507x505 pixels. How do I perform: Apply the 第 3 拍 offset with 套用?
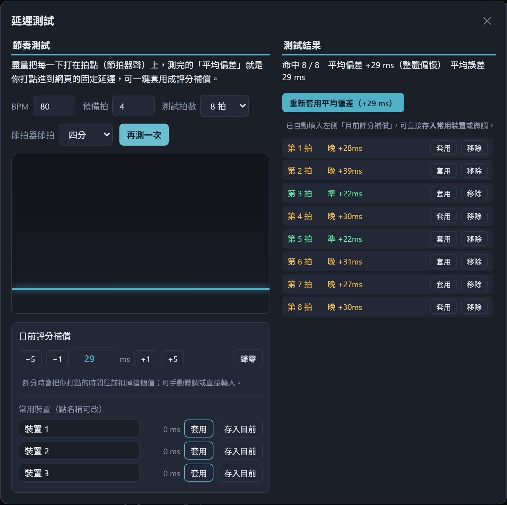click(444, 193)
